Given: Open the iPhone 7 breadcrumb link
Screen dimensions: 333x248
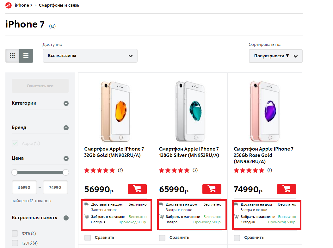Looking at the screenshot, I should point(24,5).
